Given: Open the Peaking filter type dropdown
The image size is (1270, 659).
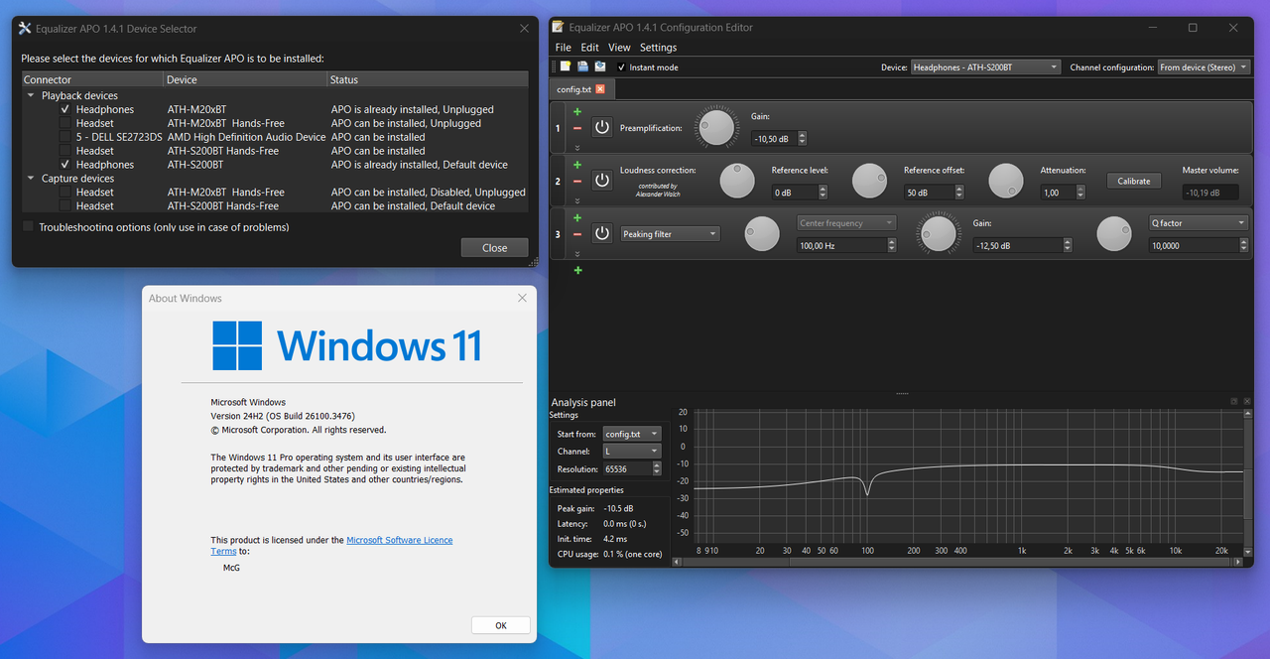Looking at the screenshot, I should coord(670,234).
